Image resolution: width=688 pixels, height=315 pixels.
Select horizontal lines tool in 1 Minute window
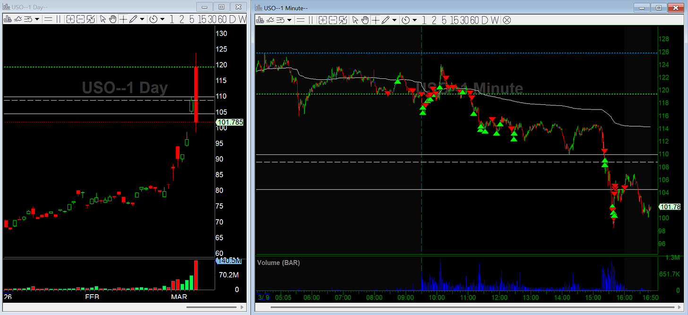301,20
